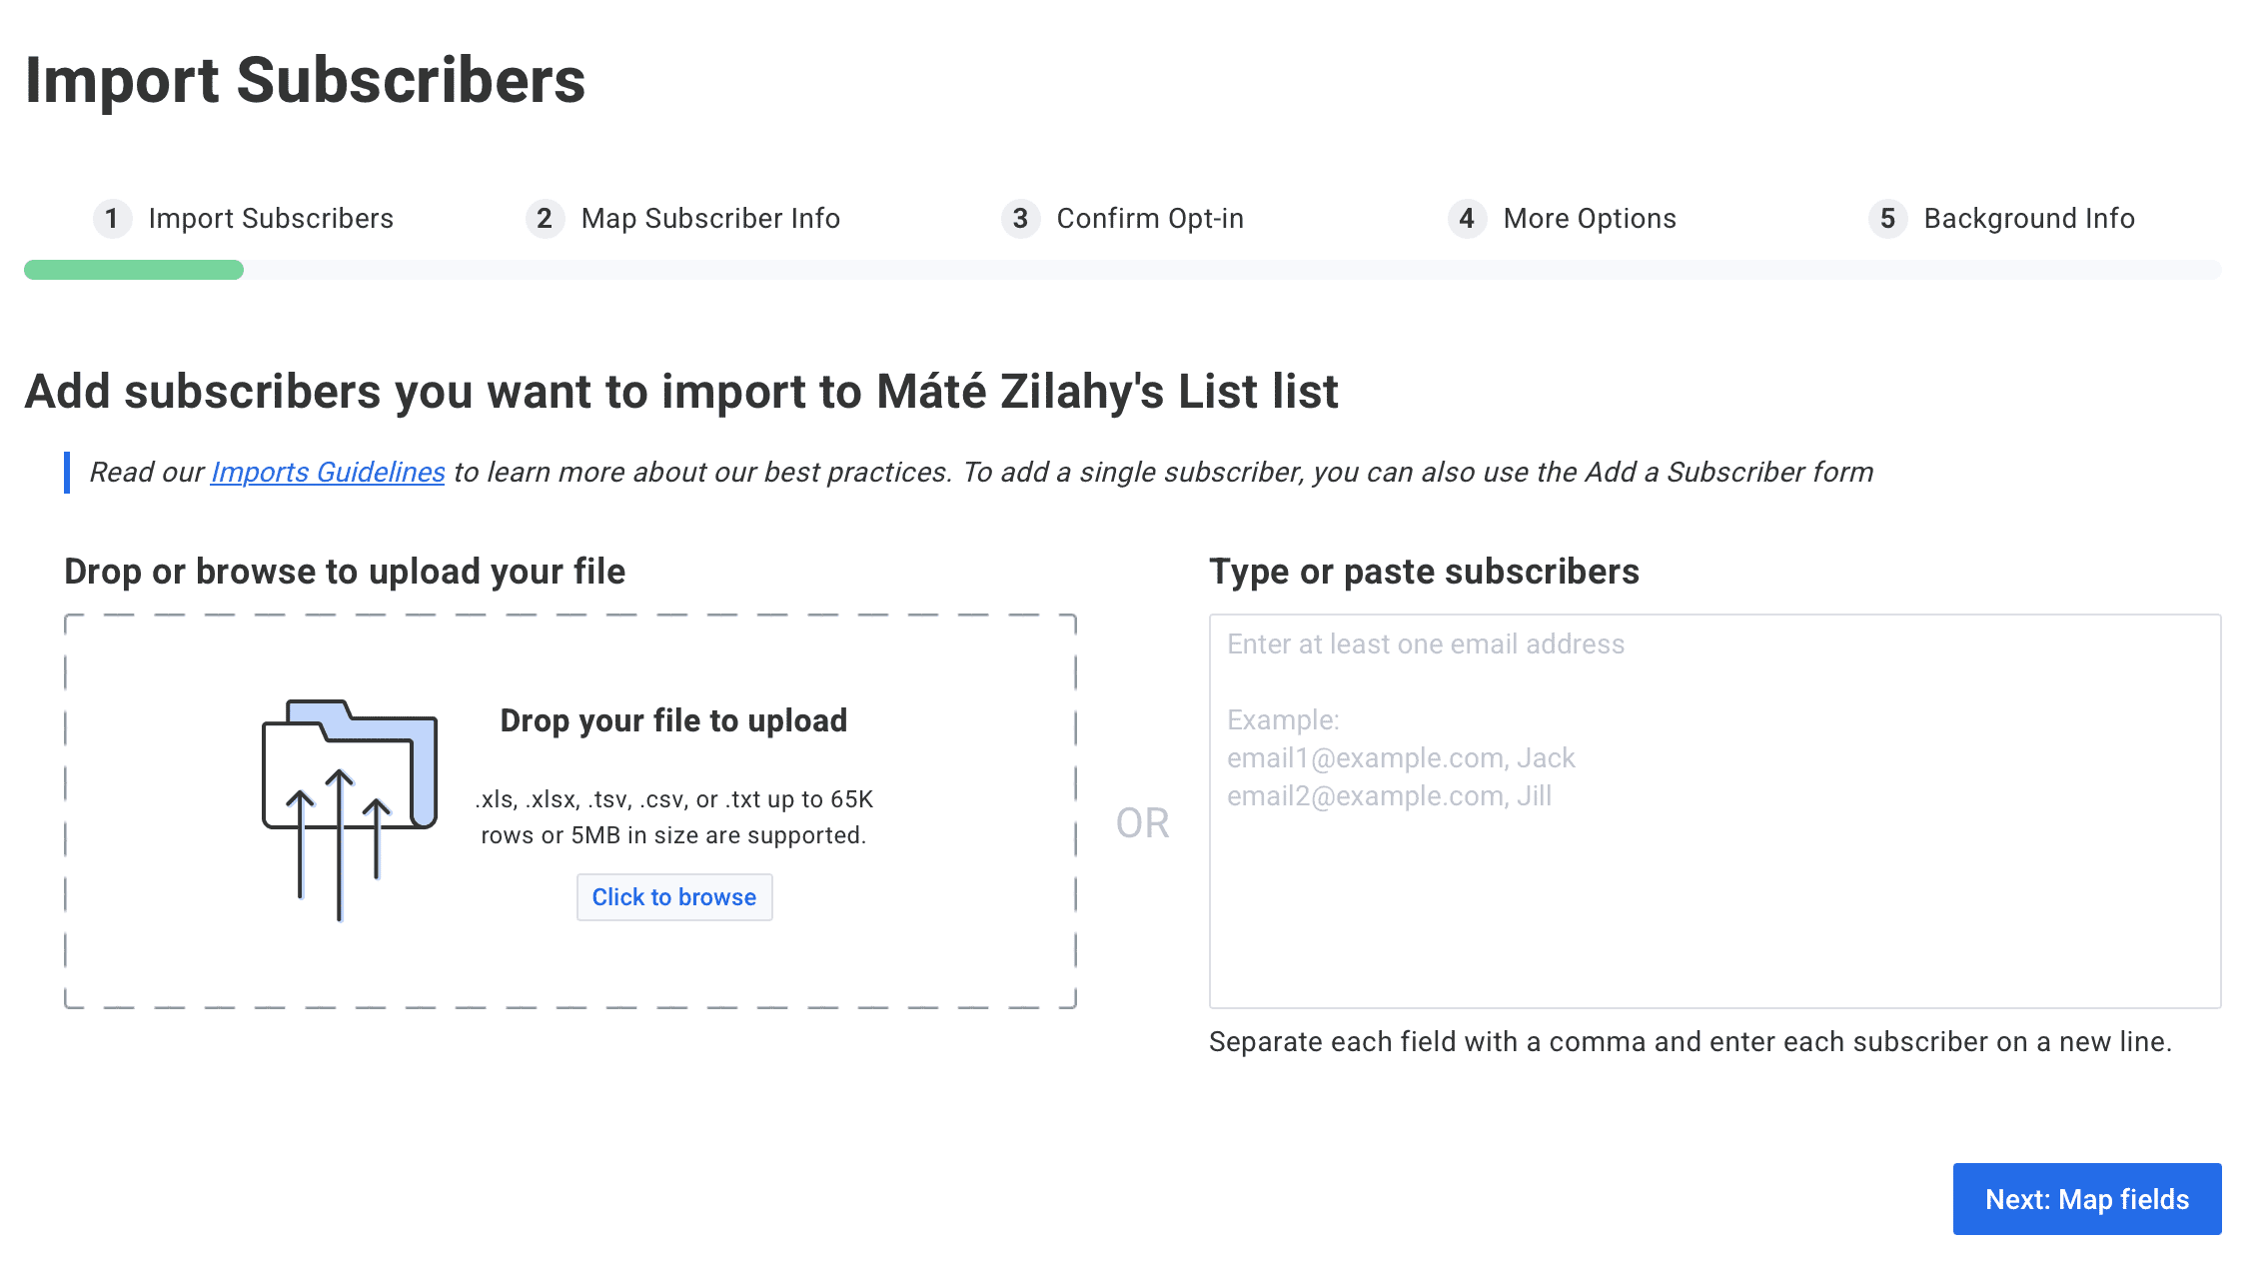Click Drop your file to upload text
This screenshot has width=2268, height=1265.
pyautogui.click(x=673, y=720)
